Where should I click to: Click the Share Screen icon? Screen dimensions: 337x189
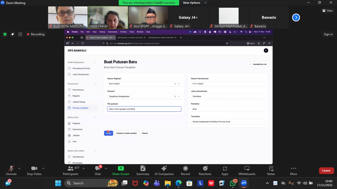click(x=121, y=168)
